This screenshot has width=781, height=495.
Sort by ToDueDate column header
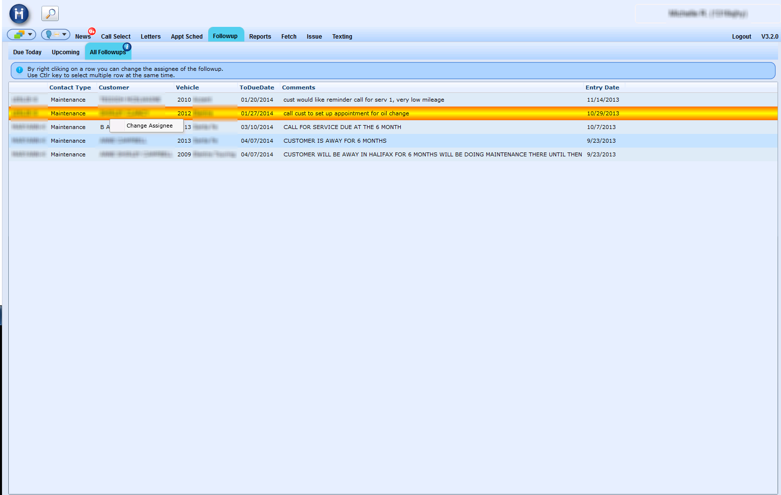pyautogui.click(x=257, y=87)
